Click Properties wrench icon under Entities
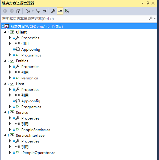159x160 pixels. 17,66
